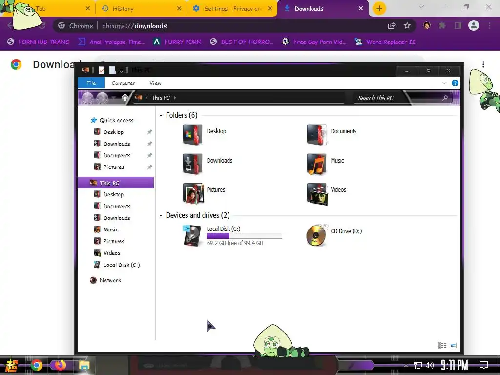Click This PC in the address breadcrumb
The height and width of the screenshot is (375, 500).
pyautogui.click(x=160, y=98)
